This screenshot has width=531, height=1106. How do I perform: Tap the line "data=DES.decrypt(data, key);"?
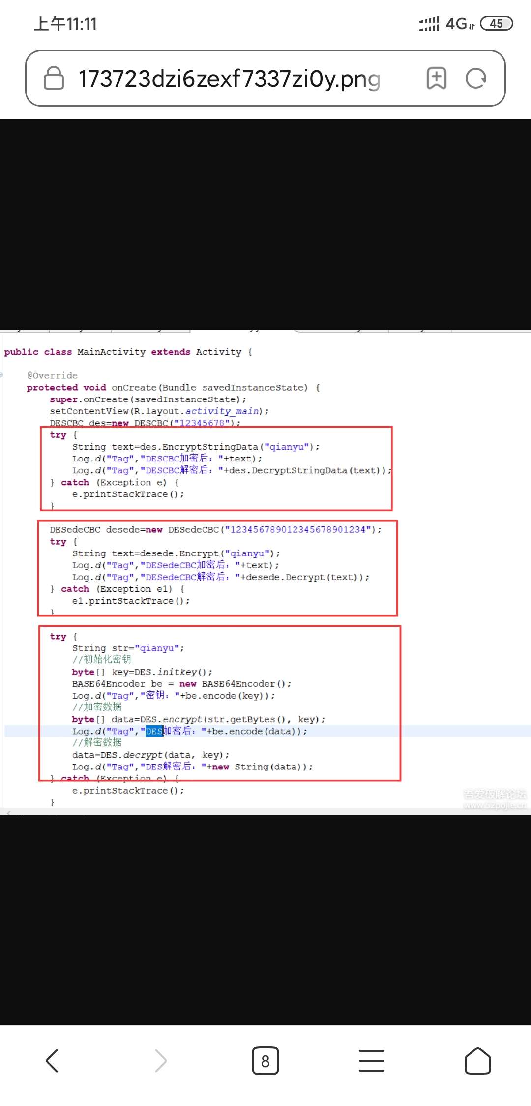point(150,755)
